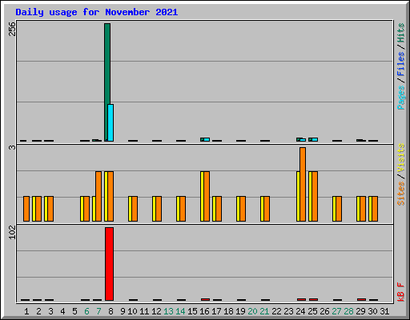
Task: Click green day label 20 on the x-axis
Action: tap(252, 311)
